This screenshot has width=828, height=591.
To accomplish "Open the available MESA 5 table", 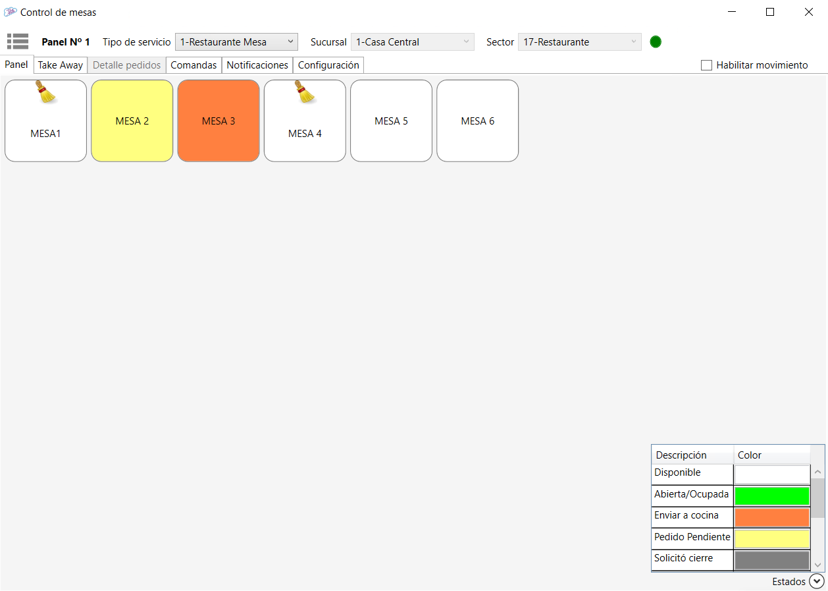I will (x=391, y=121).
